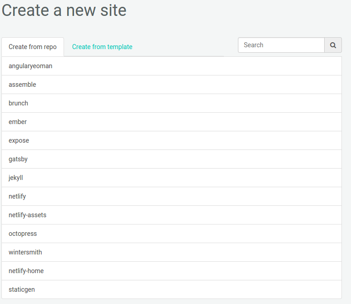Focus the Search input field
The image size is (351, 304).
pos(281,45)
